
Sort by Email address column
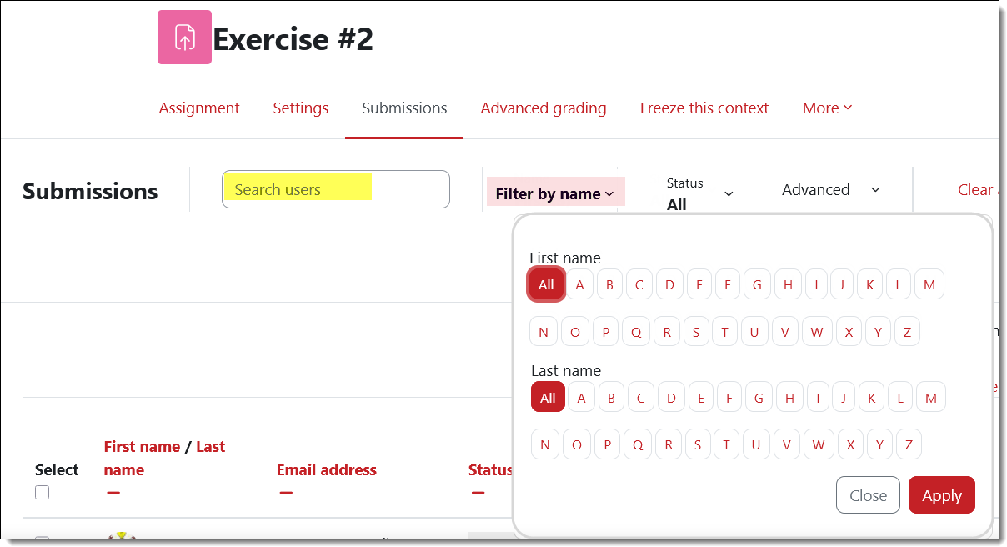pos(326,470)
